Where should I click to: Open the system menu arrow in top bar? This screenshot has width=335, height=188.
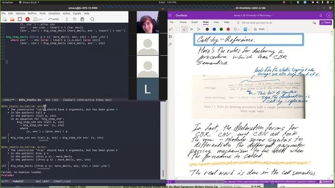click(331, 2)
